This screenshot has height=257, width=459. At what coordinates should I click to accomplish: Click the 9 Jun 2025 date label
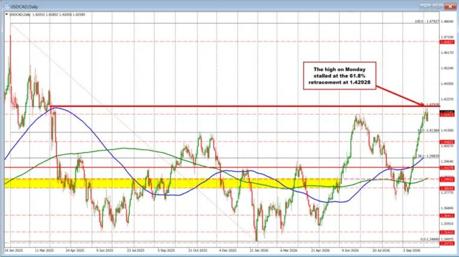click(x=105, y=250)
